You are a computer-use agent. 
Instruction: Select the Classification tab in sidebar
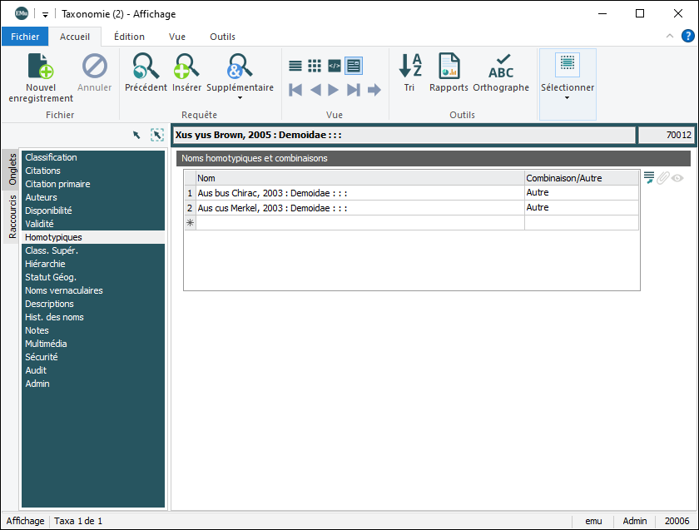click(x=51, y=157)
